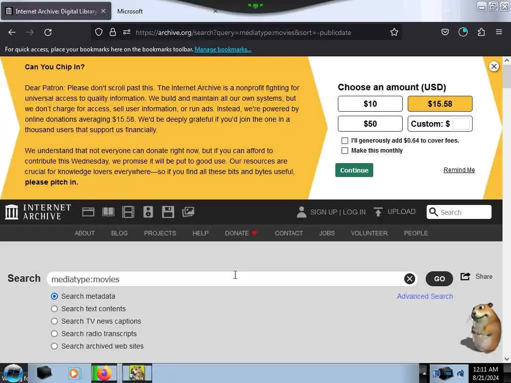The image size is (511, 383).
Task: Open the BLOG menu item
Action: point(119,233)
